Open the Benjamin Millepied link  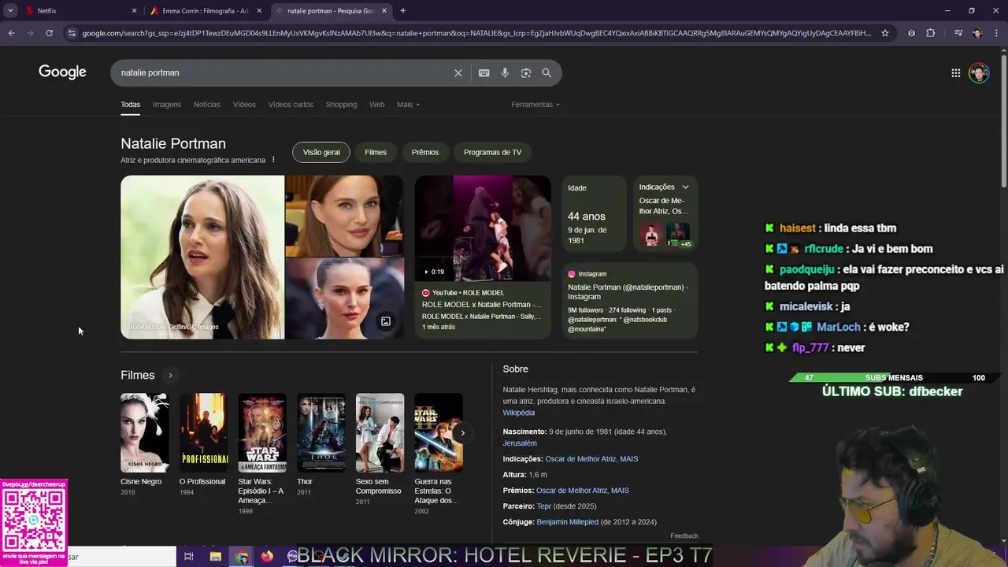click(567, 522)
